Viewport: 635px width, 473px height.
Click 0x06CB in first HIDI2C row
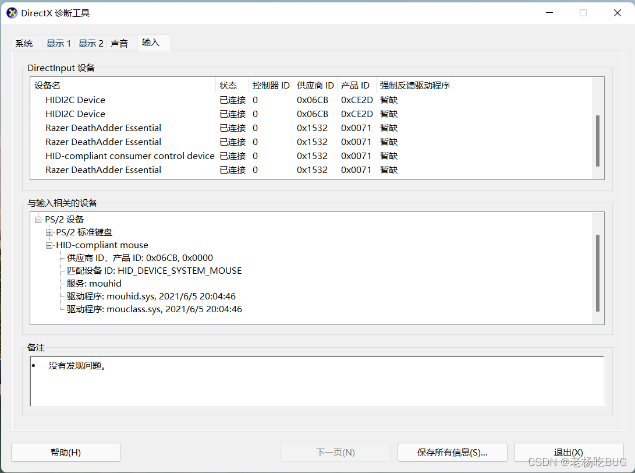click(x=312, y=100)
